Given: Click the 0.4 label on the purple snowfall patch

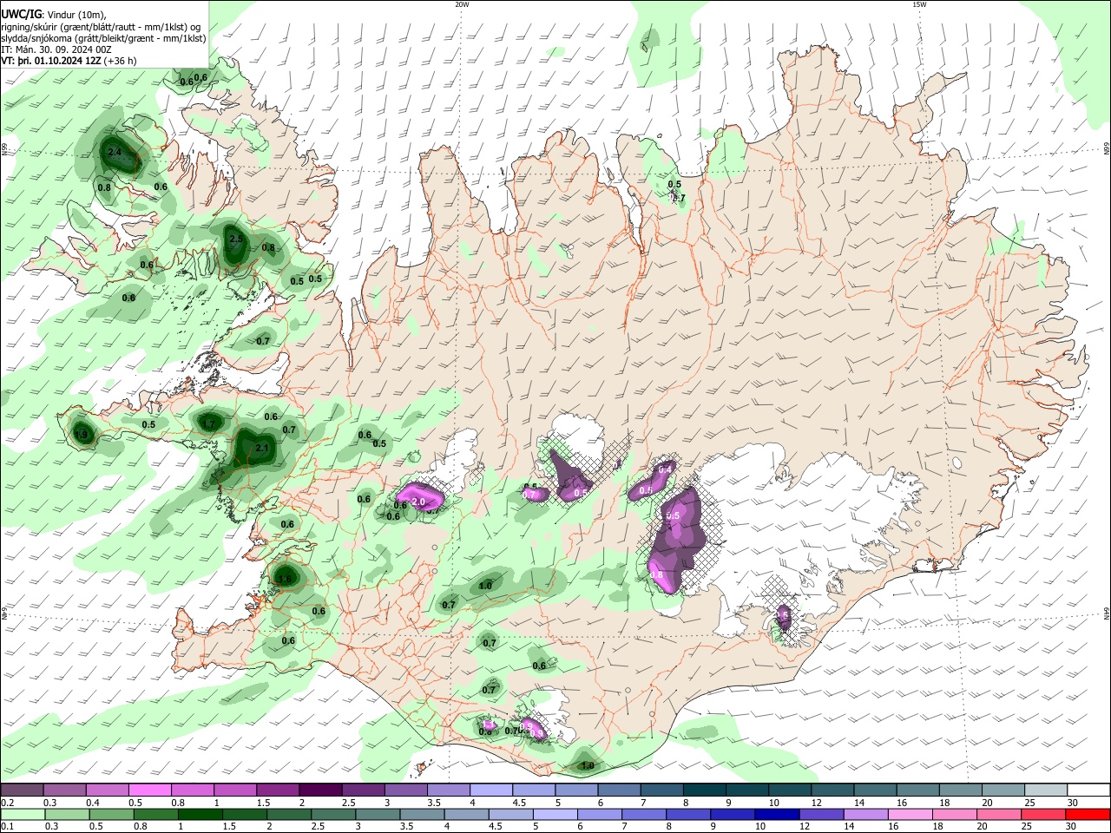Looking at the screenshot, I should (666, 469).
